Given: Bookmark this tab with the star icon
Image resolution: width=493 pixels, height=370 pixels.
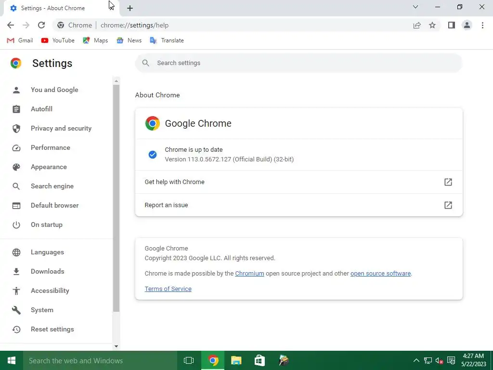Looking at the screenshot, I should point(432,25).
